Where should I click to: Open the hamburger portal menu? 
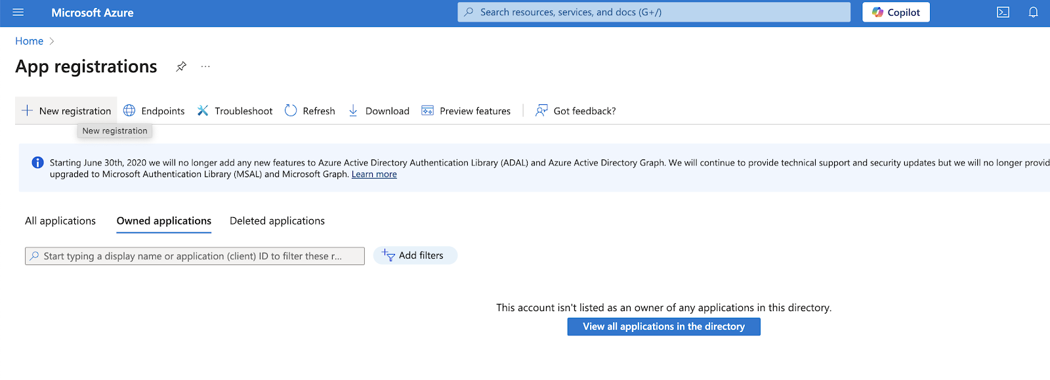(18, 12)
